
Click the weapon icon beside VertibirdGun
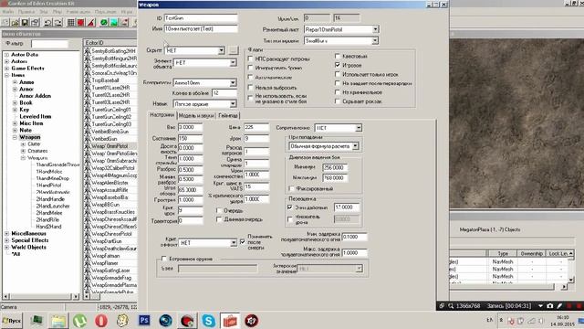click(x=88, y=139)
